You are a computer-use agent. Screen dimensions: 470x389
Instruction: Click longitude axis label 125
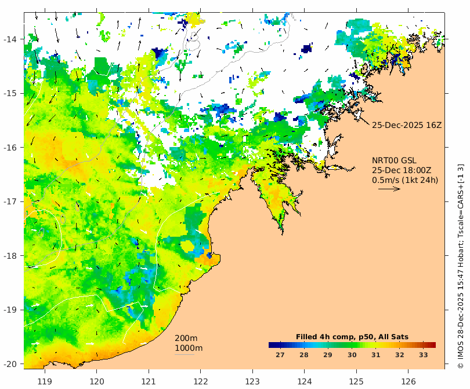356,381
